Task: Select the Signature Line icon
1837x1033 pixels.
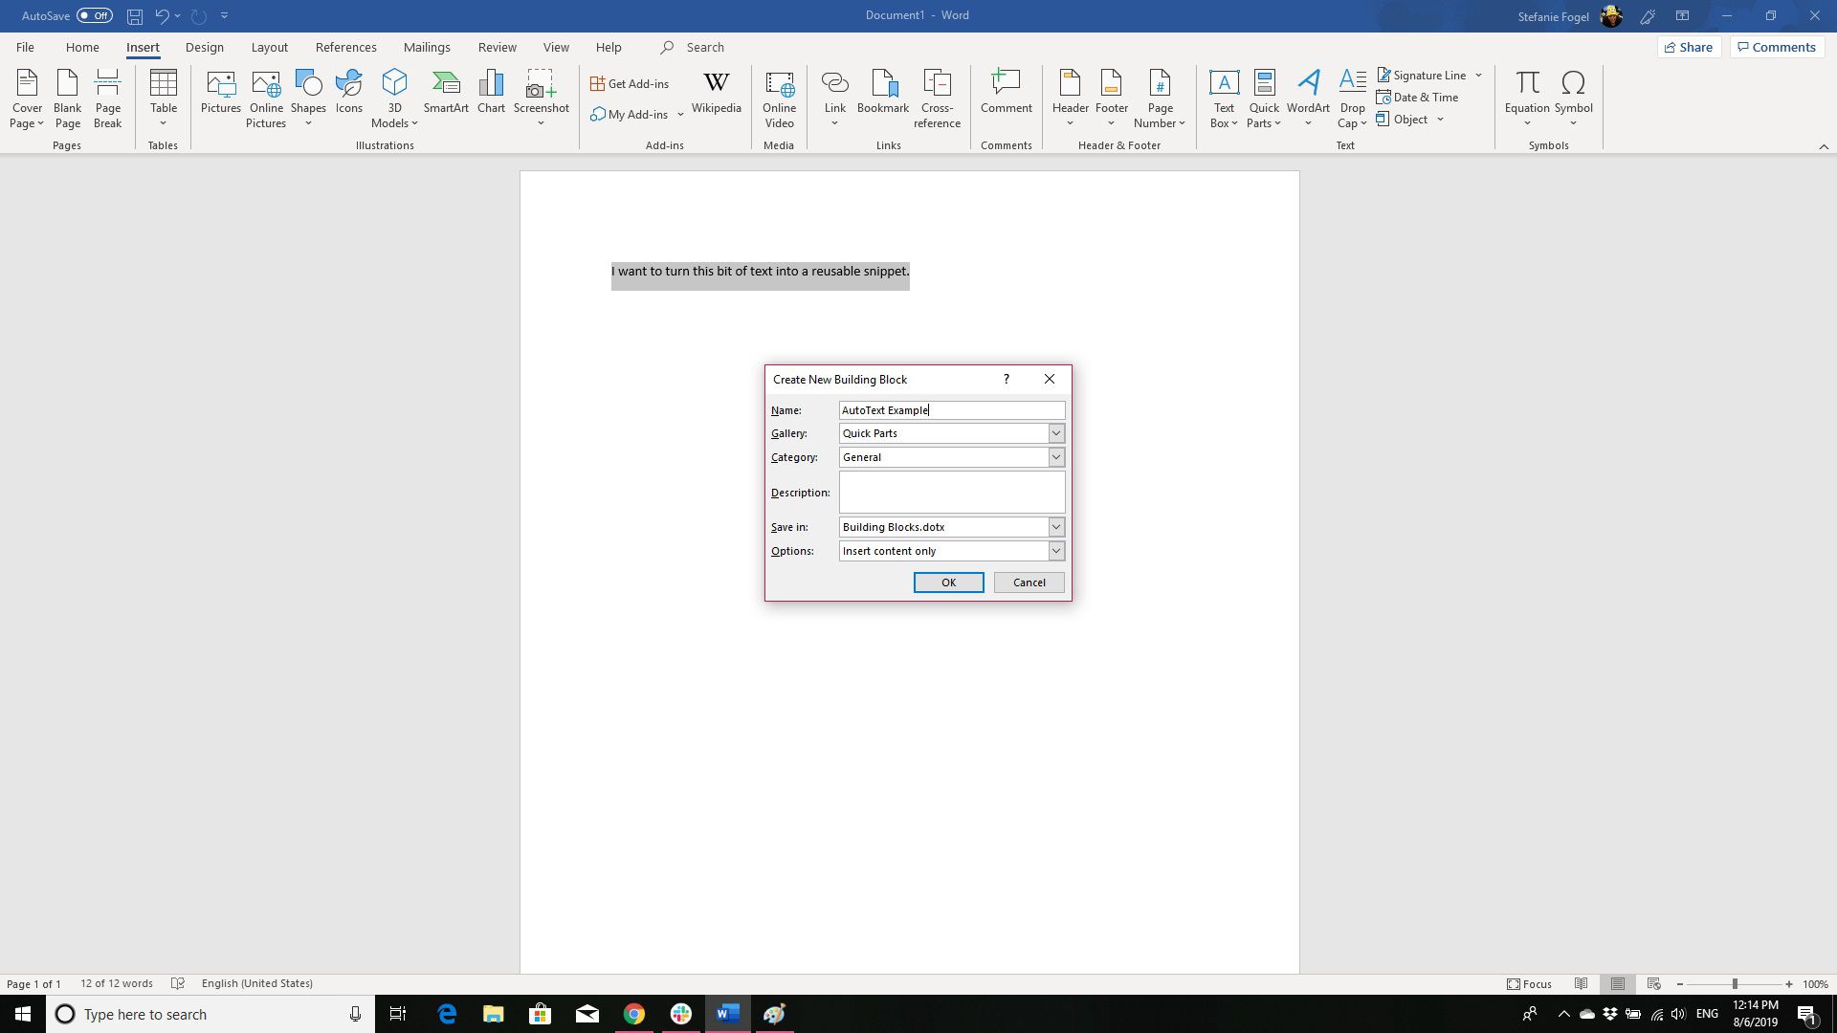Action: pyautogui.click(x=1384, y=75)
